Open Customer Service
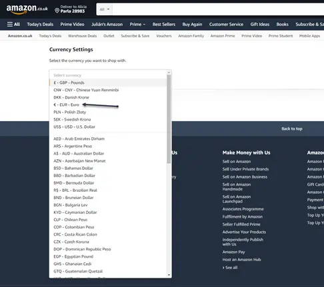 pos(226,24)
